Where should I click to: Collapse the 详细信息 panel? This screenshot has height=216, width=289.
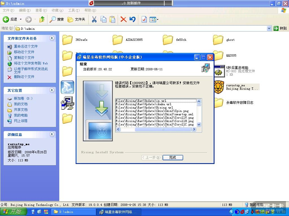coord(52,134)
